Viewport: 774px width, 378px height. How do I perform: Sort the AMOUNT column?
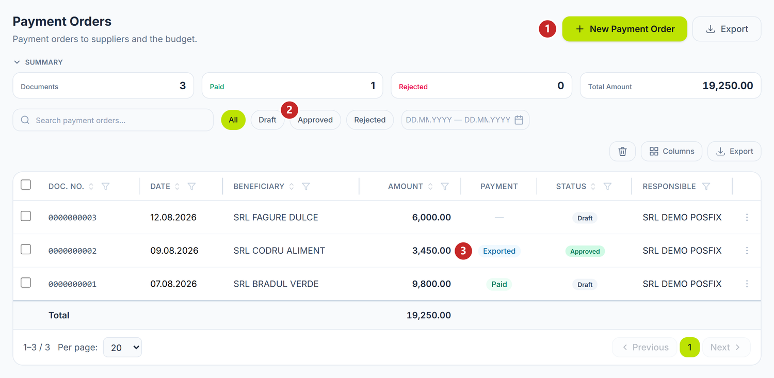tap(430, 186)
